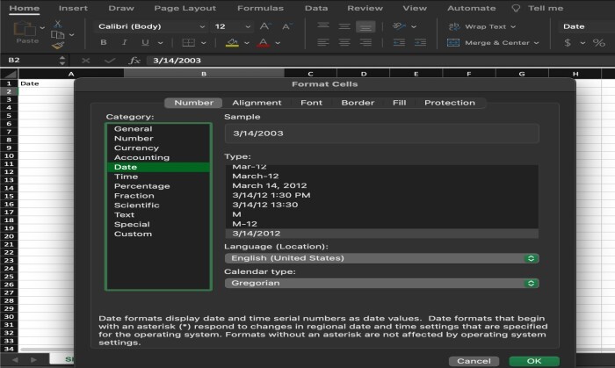Viewport: 615px width, 368px height.
Task: Apply currency dollar format icon
Action: (568, 42)
